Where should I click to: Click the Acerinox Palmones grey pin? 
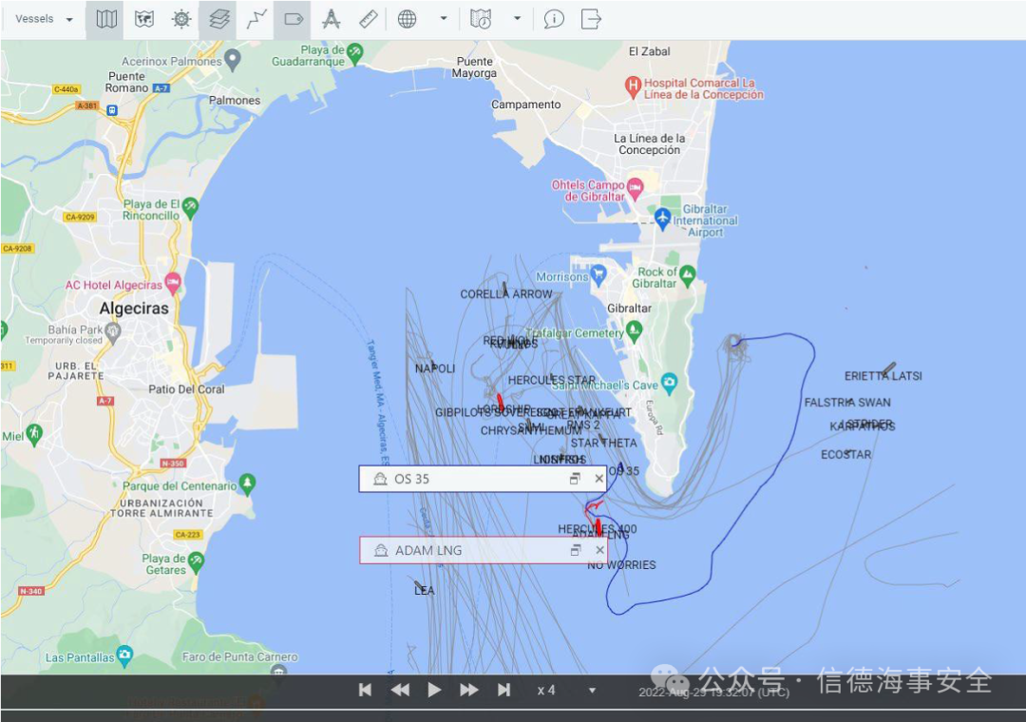tap(233, 60)
